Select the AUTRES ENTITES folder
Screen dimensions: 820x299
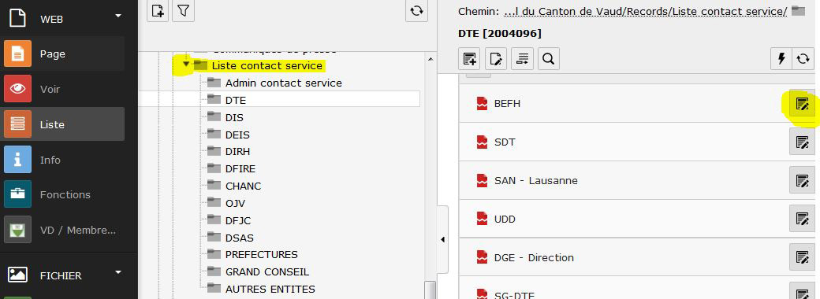[x=270, y=289]
